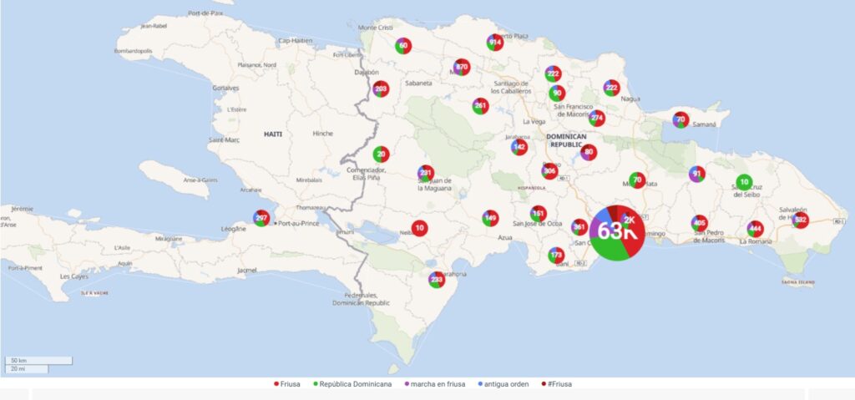
Task: Select the 203 marker near Dajabón
Action: tap(381, 89)
